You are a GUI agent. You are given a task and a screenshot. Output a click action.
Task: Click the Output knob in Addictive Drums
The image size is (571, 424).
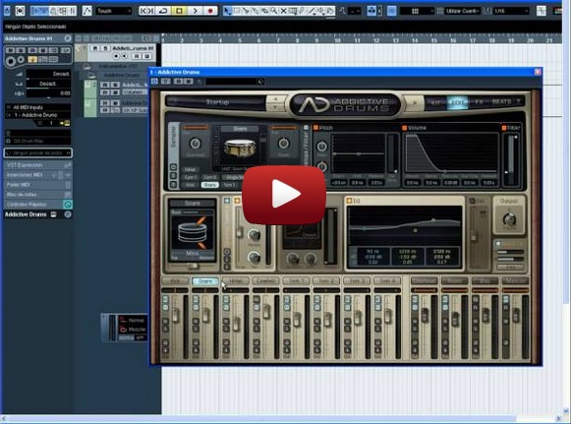click(x=509, y=219)
